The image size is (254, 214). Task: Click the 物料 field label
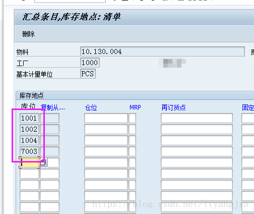22,52
